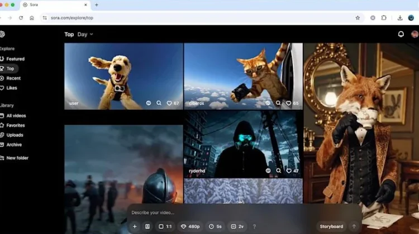Viewport: 419px width, 234px height.
Task: Open the snowy forest video thumbnail
Action: coord(244,191)
